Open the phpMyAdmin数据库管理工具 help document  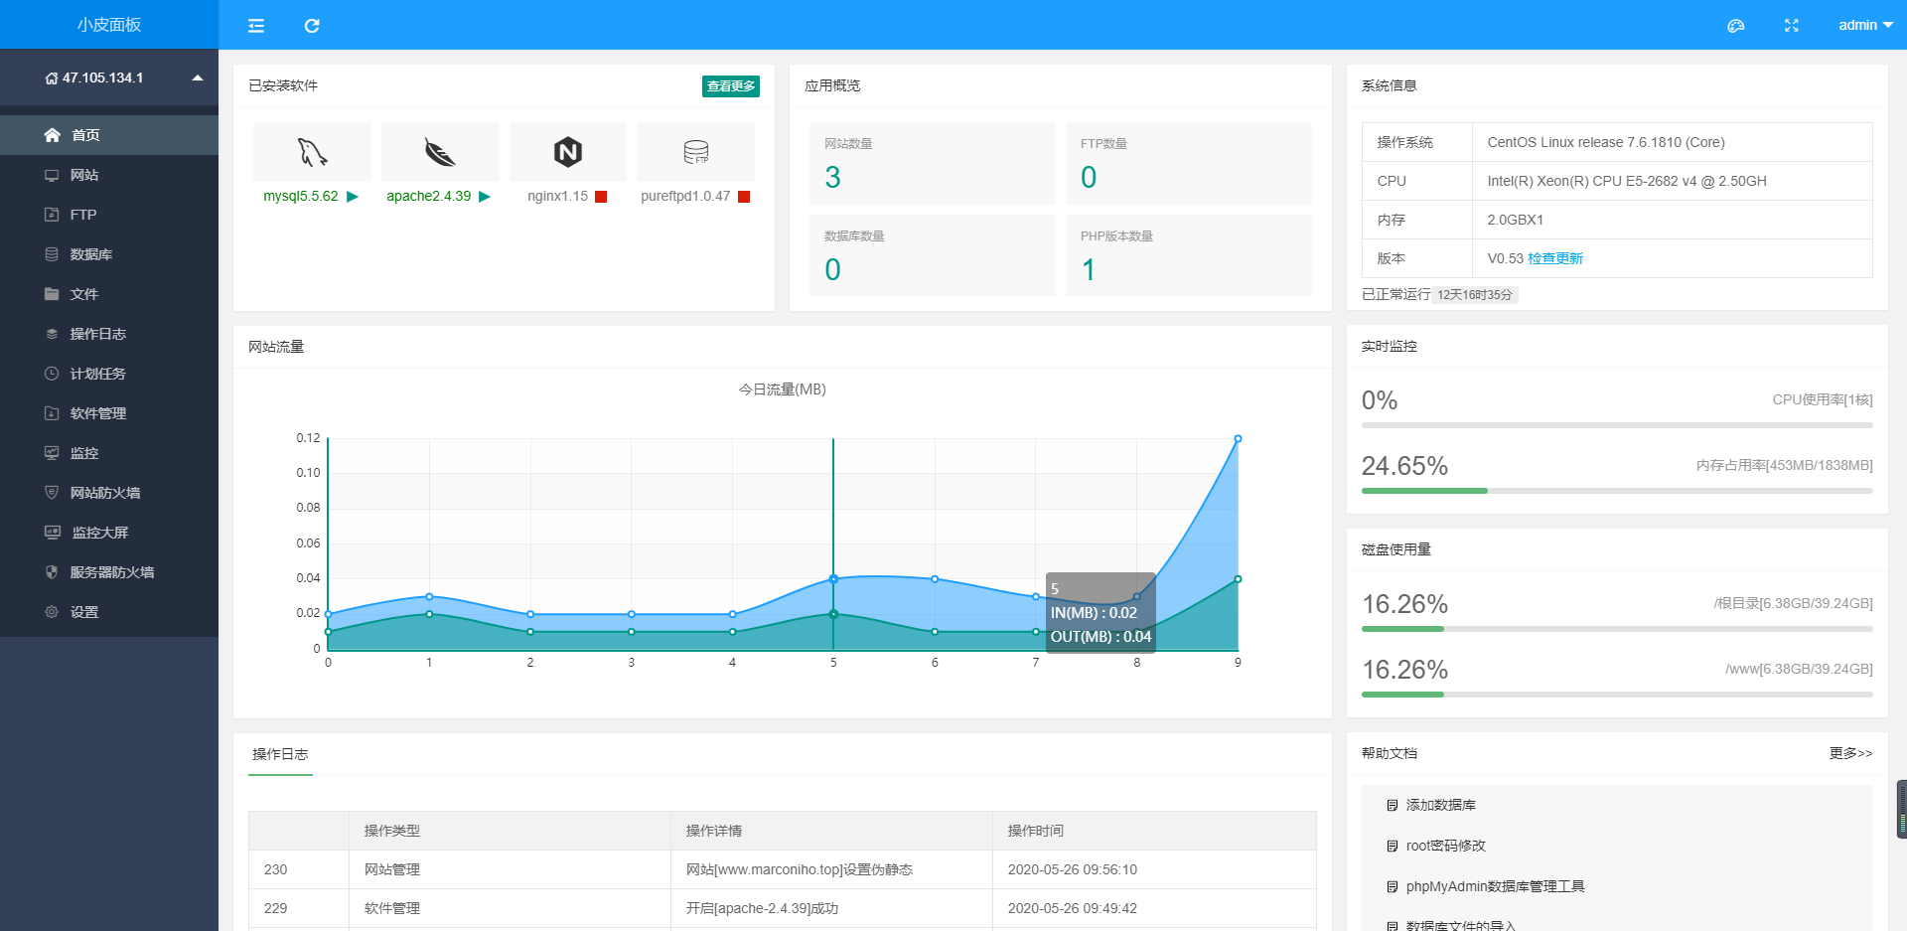pyautogui.click(x=1496, y=887)
